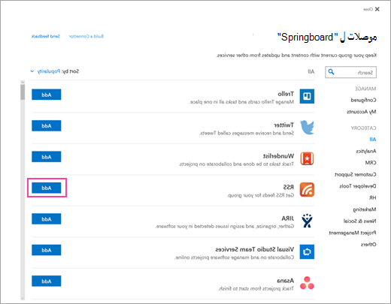Select the All category
This screenshot has height=304, width=391.
coord(373,140)
